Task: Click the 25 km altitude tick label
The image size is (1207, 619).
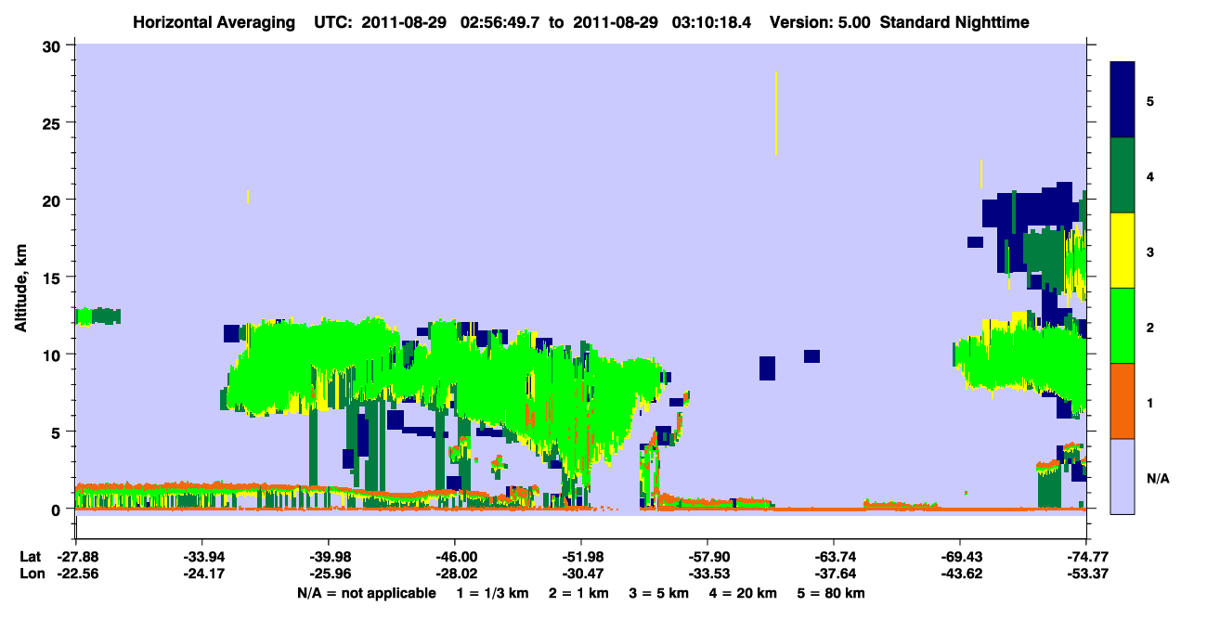Action: pos(54,123)
